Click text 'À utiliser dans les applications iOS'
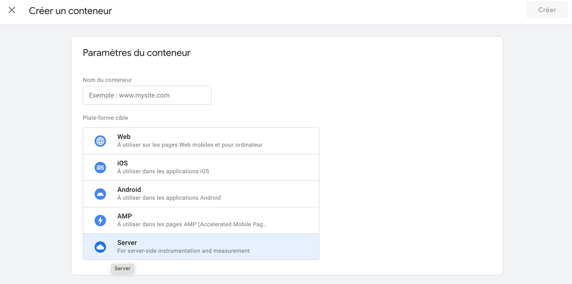This screenshot has width=572, height=284. [x=163, y=171]
